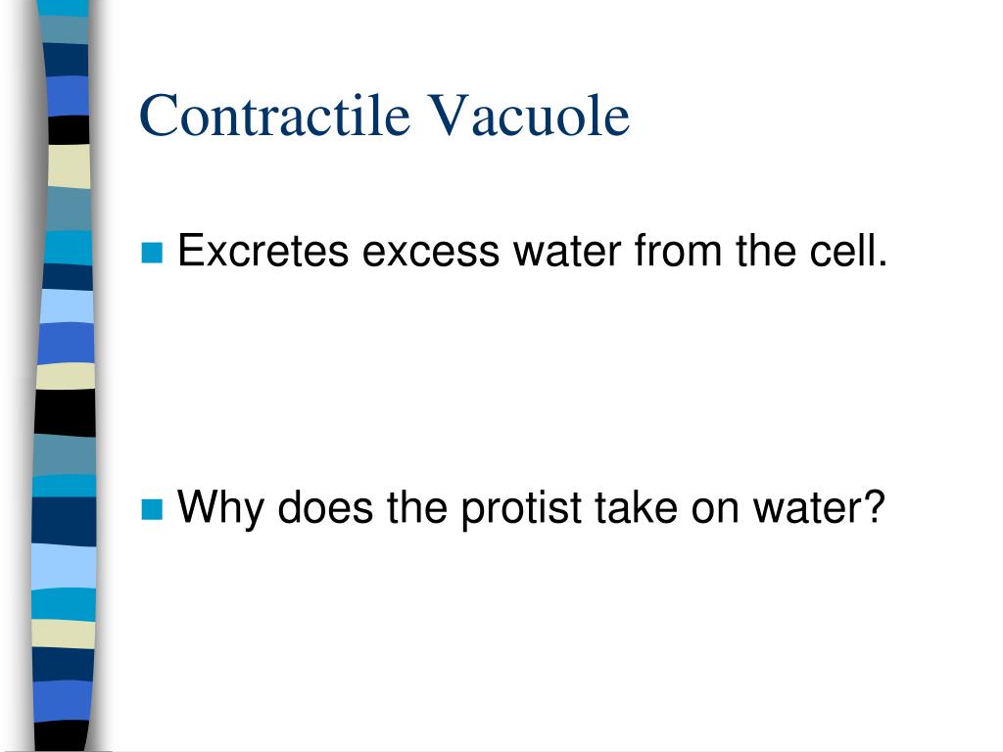This screenshot has height=752, width=1003.
Task: Click the cream stripe just above the widest black stripe
Action: [x=66, y=376]
